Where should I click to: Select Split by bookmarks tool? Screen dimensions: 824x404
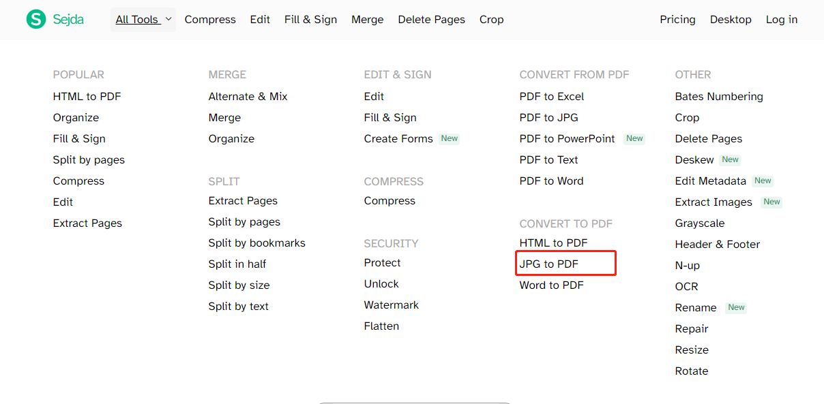[x=257, y=243]
